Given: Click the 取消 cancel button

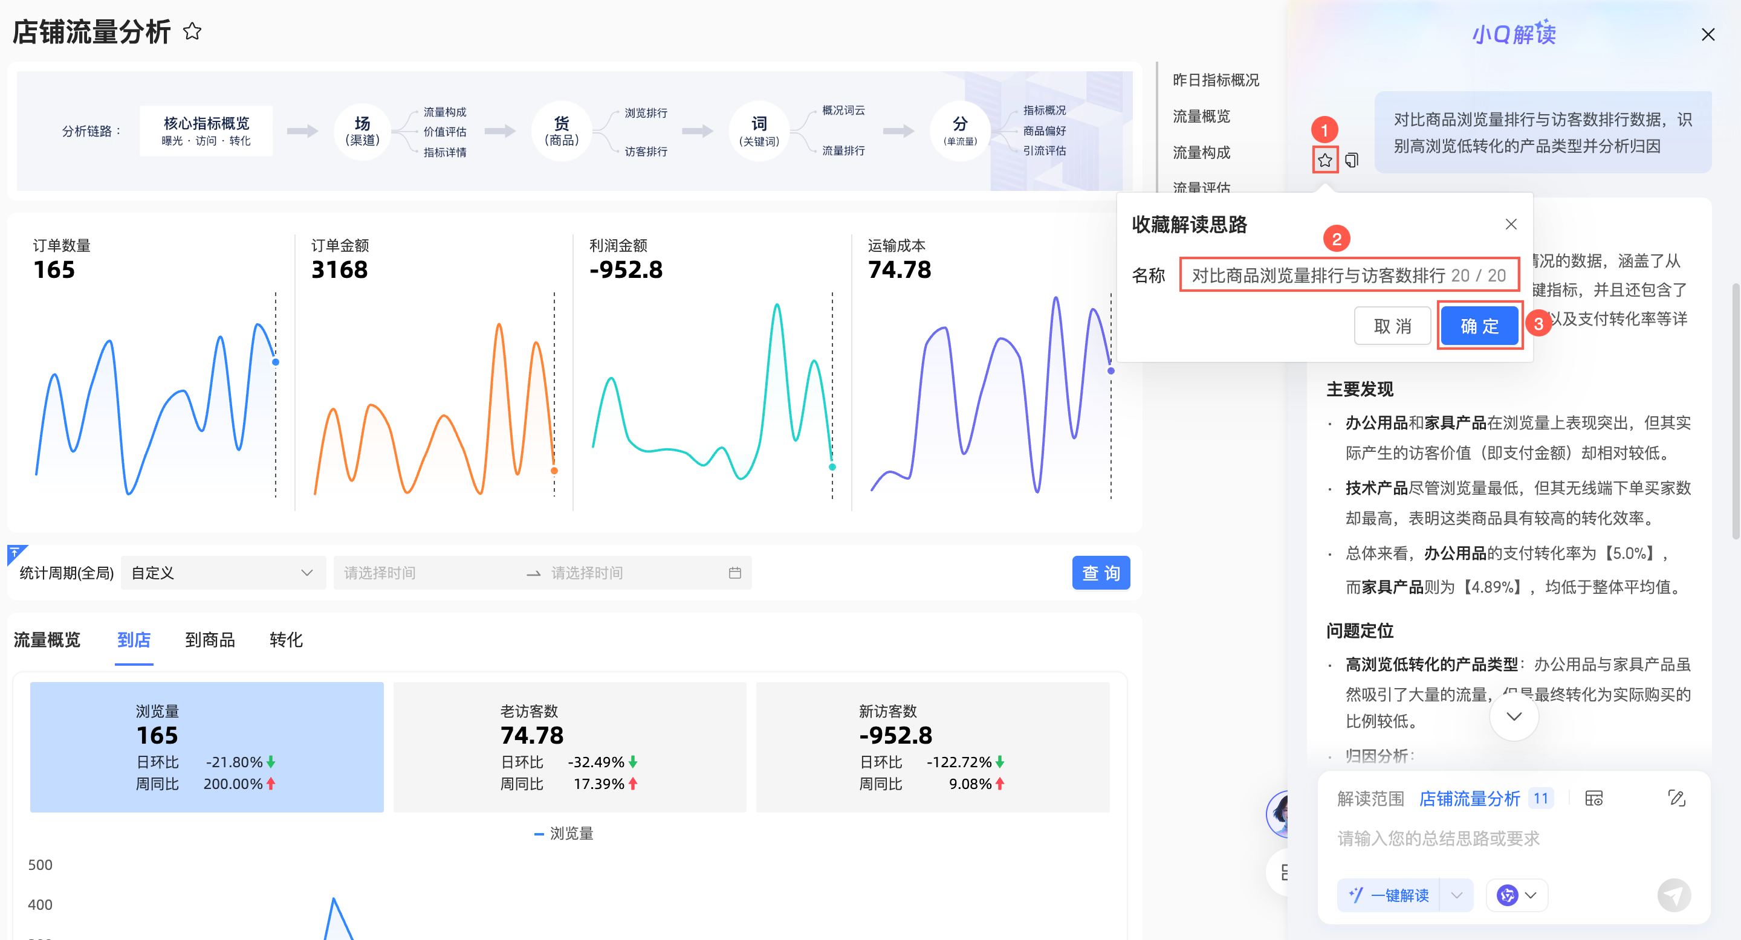Looking at the screenshot, I should 1392,326.
